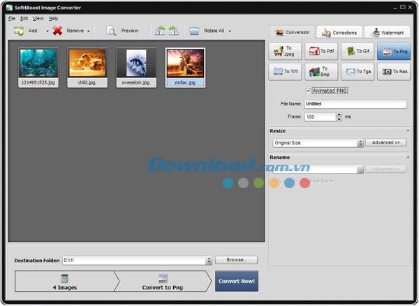Click the Rotate All icon
The height and width of the screenshot is (306, 419).
point(194,31)
